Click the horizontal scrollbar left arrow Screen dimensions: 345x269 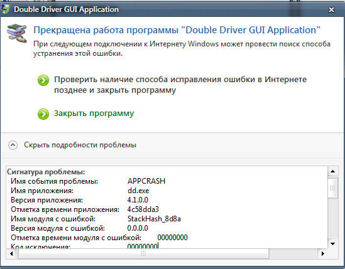(11, 253)
